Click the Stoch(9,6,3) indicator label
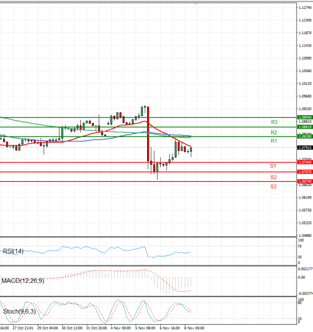 pyautogui.click(x=19, y=312)
